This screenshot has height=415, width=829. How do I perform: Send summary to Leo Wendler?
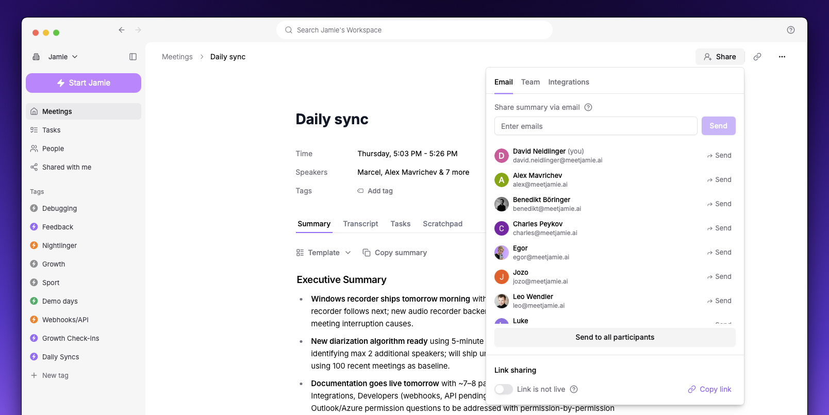[719, 301]
